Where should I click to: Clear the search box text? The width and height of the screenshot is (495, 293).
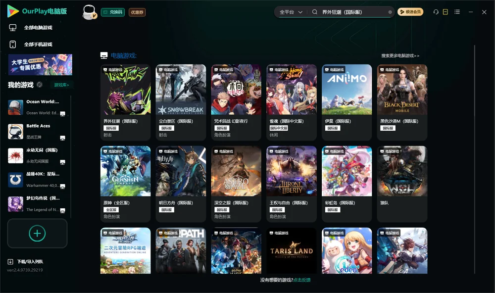pyautogui.click(x=390, y=12)
